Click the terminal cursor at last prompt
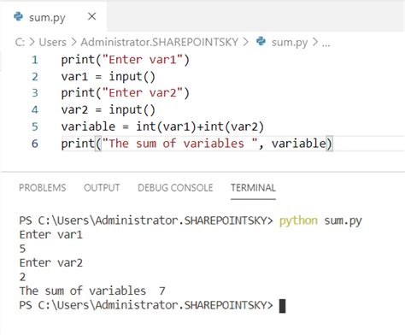 tap(282, 306)
